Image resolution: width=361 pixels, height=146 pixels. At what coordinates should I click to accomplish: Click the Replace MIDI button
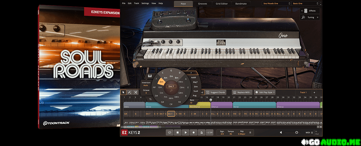tap(242, 92)
